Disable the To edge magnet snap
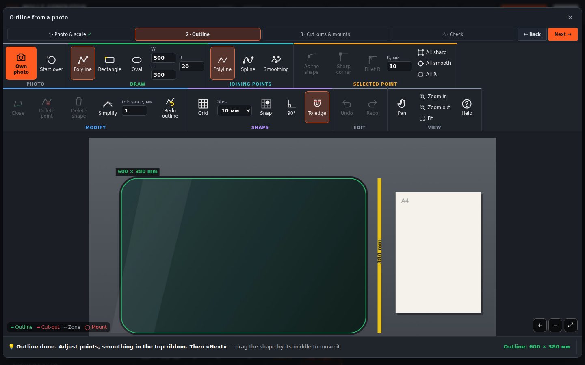This screenshot has width=585, height=365. coord(317,107)
